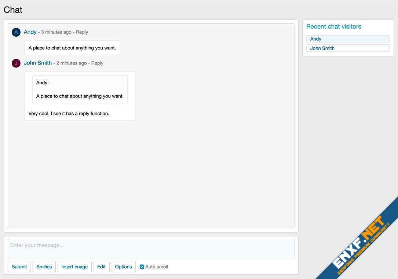Reply to John Smith's chat message
The width and height of the screenshot is (398, 279).
97,63
